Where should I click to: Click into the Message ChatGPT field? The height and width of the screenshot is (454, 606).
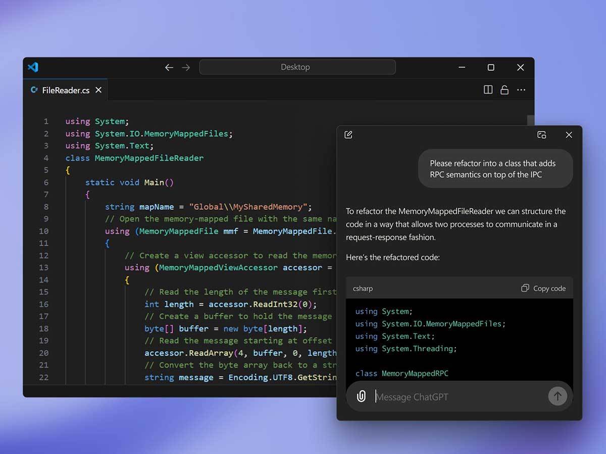pyautogui.click(x=454, y=397)
